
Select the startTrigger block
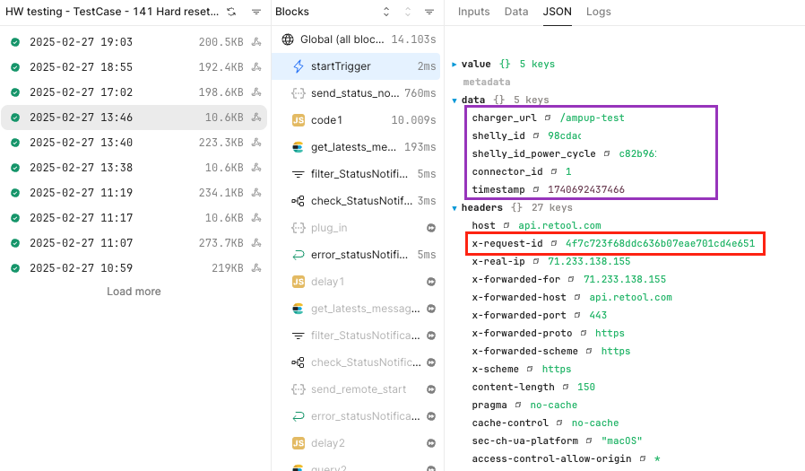point(358,66)
